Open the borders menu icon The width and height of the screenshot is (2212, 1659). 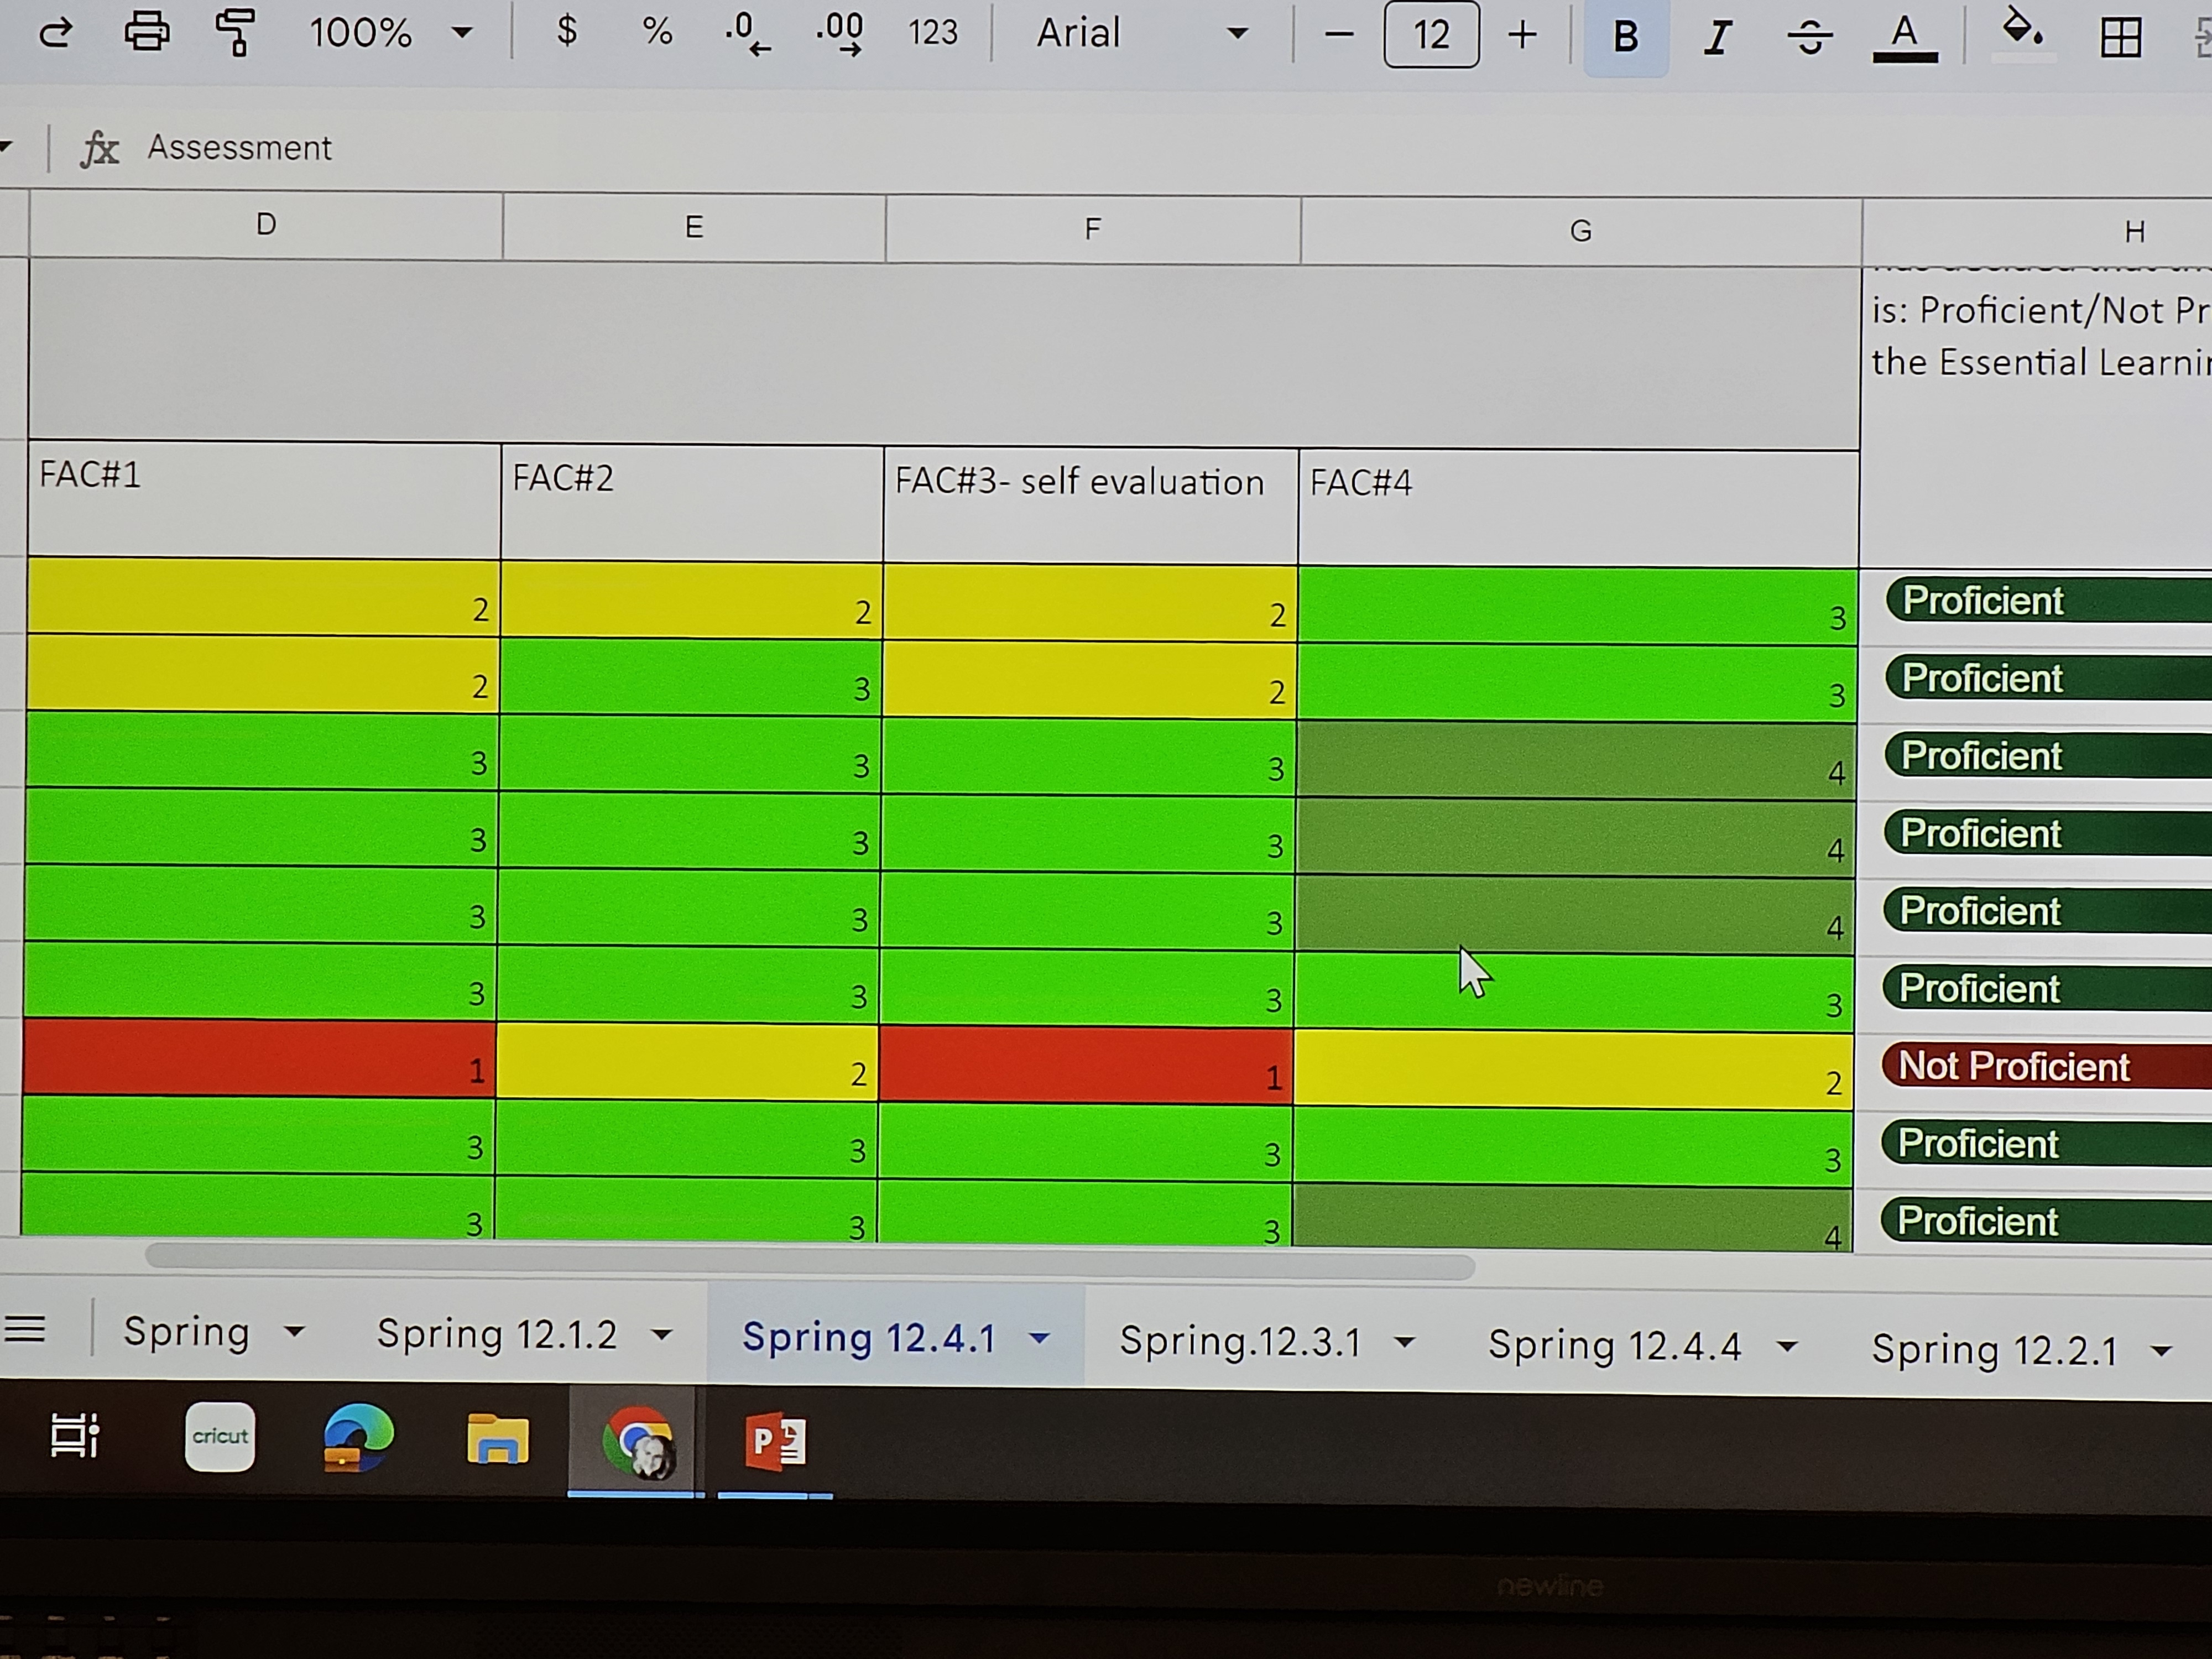(2120, 38)
